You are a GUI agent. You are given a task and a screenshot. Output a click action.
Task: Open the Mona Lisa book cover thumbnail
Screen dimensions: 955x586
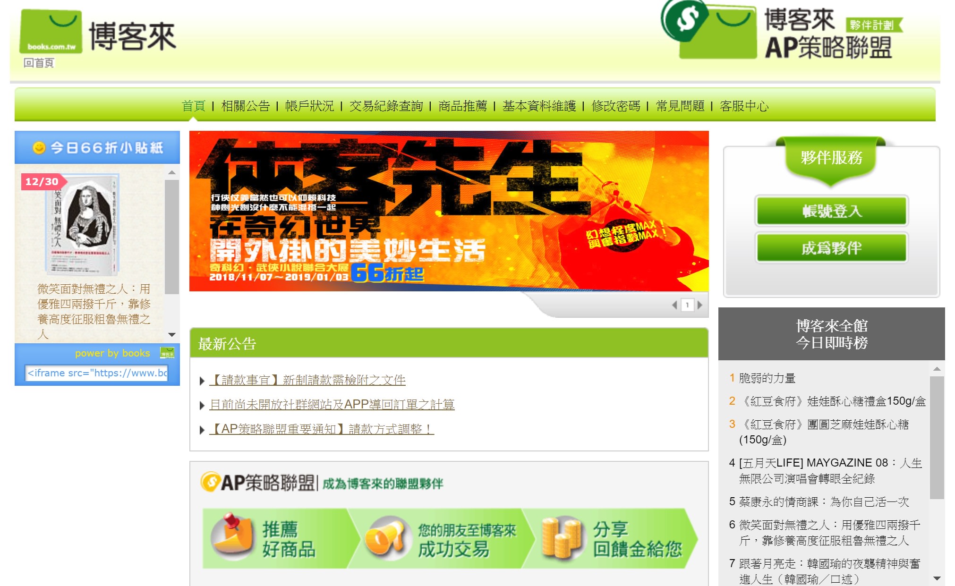pyautogui.click(x=82, y=225)
